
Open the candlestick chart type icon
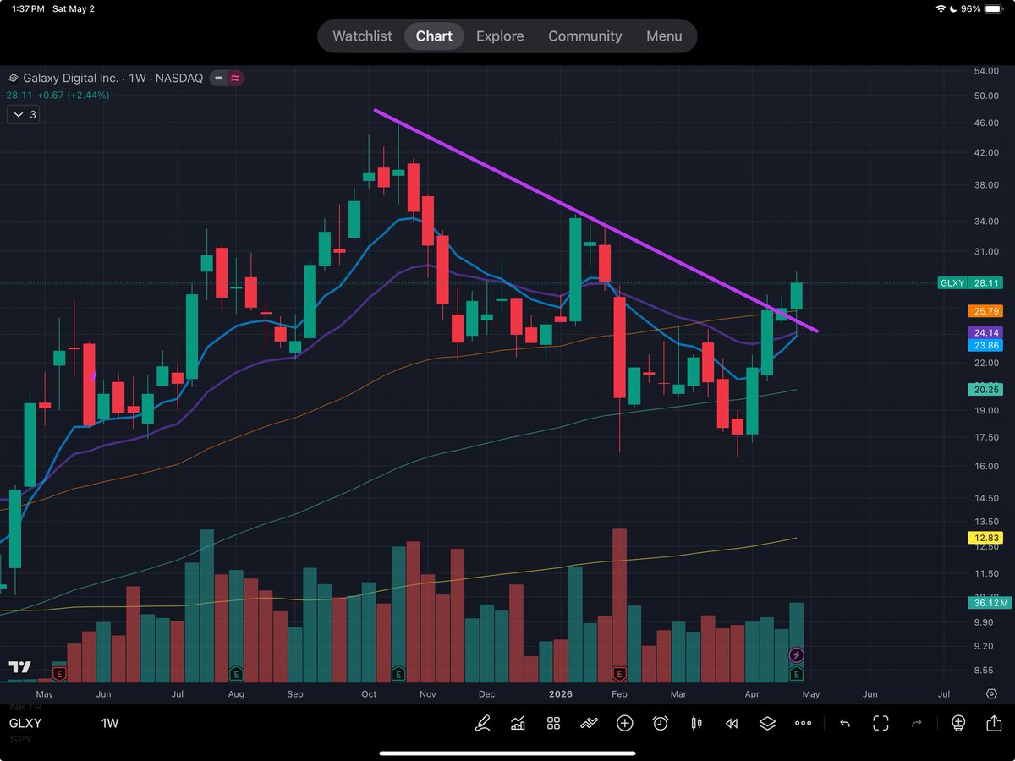[696, 723]
